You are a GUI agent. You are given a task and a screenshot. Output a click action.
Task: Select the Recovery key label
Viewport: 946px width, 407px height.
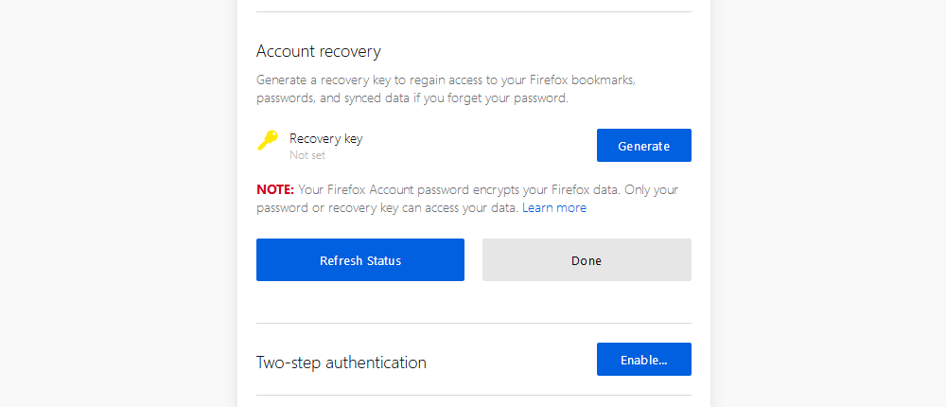(x=325, y=138)
